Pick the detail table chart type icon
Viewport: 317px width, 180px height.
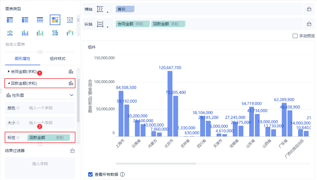(x=40, y=20)
